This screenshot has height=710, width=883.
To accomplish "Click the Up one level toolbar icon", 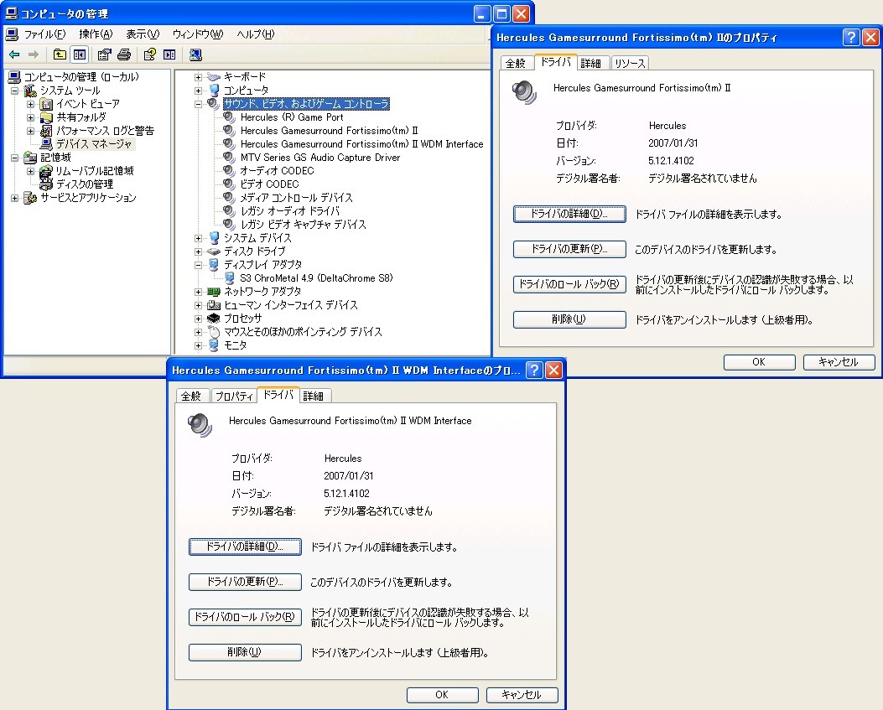I will 60,54.
